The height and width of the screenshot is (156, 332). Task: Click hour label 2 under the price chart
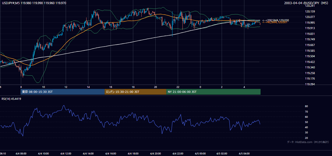tap(222, 87)
